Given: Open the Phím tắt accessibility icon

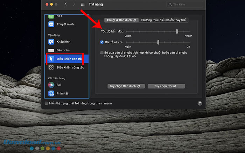Looking at the screenshot, I should pos(51,93).
